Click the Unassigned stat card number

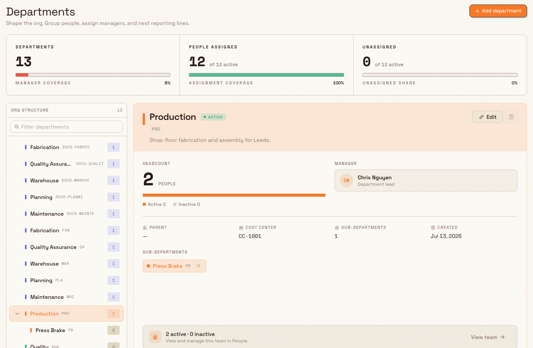pos(367,62)
